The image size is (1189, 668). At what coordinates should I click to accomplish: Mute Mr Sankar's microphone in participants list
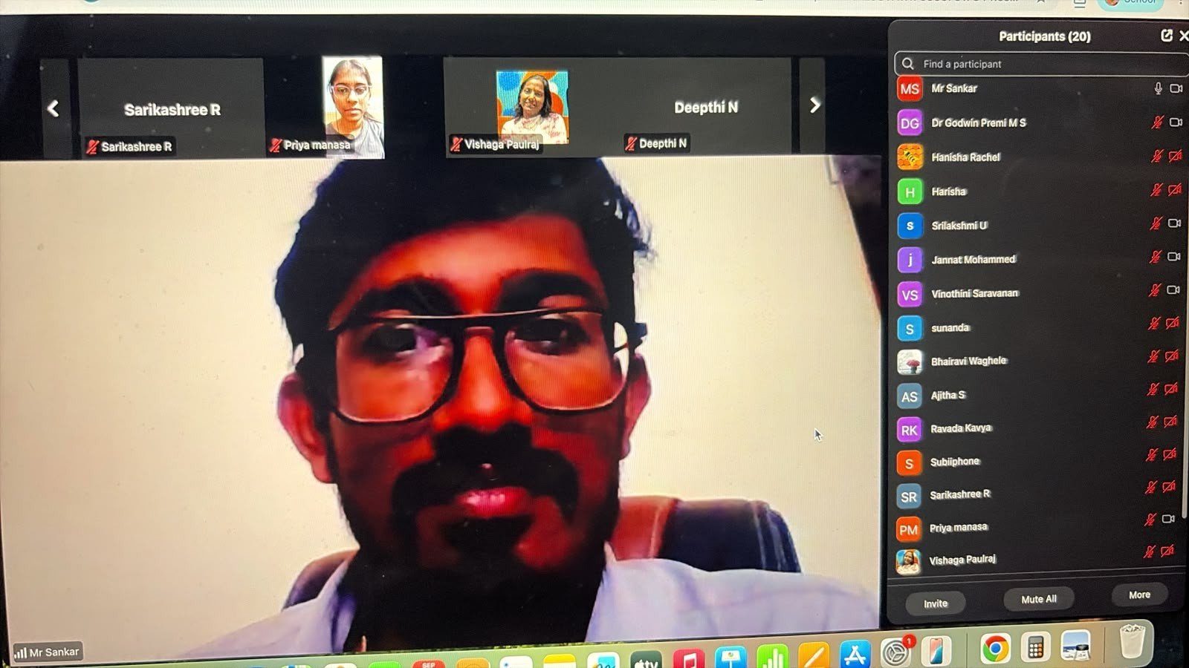[x=1158, y=88]
